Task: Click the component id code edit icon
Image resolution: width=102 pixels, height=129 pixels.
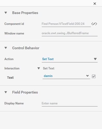Action: [94, 24]
